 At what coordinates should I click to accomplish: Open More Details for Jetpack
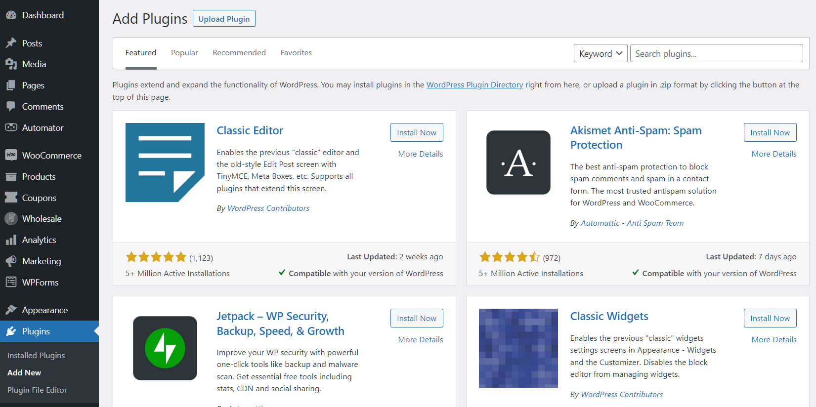(421, 339)
